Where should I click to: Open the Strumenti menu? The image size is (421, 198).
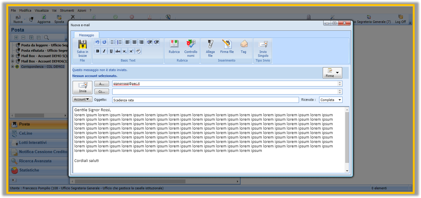coord(67,10)
